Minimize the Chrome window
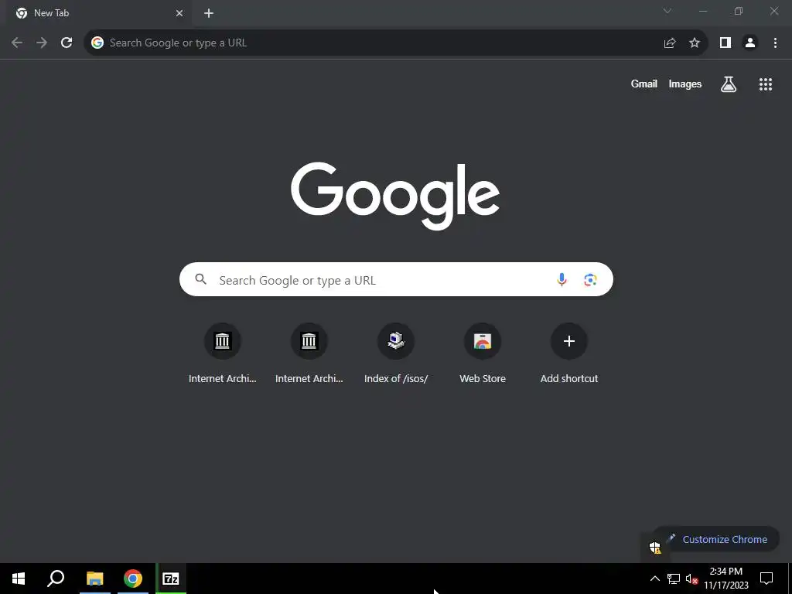 tap(702, 11)
